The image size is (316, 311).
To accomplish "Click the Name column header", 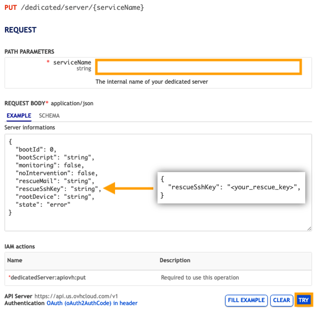I will pos(14,260).
